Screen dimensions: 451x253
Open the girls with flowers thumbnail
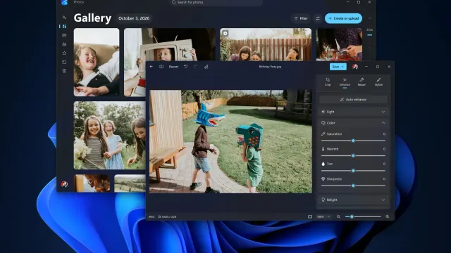(x=110, y=135)
